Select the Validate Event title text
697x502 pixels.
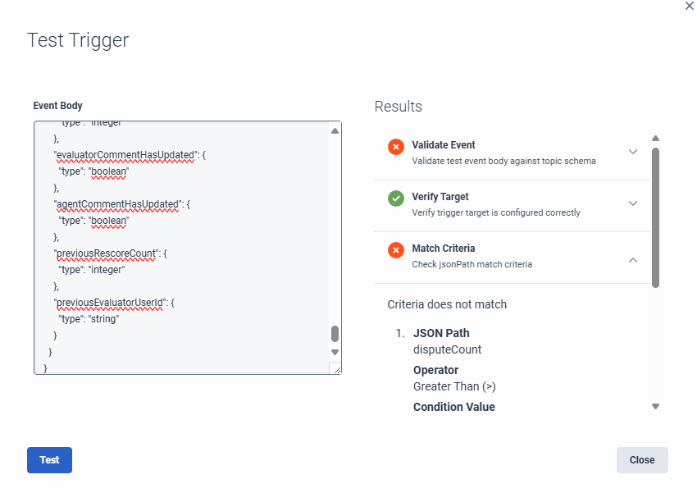coord(444,144)
